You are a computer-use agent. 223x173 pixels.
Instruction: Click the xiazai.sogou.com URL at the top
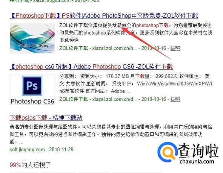(52, 1)
